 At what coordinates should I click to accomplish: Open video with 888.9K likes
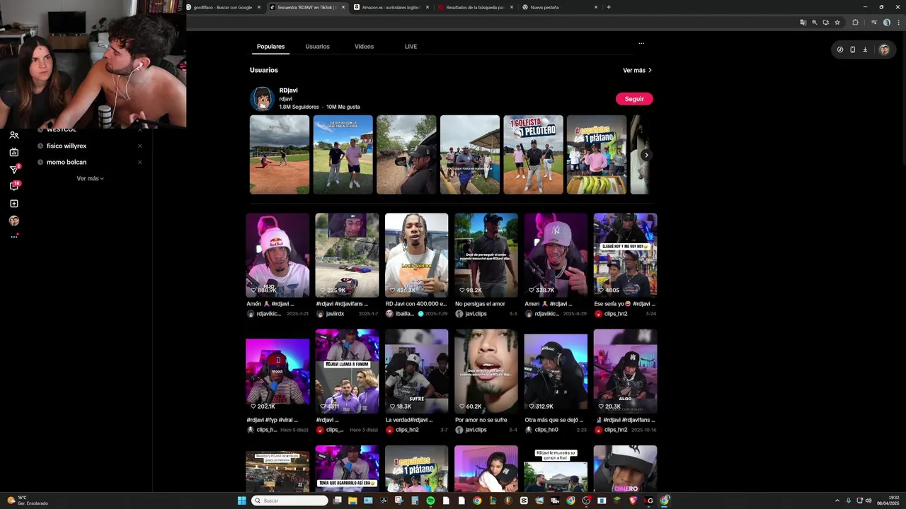pos(277,255)
